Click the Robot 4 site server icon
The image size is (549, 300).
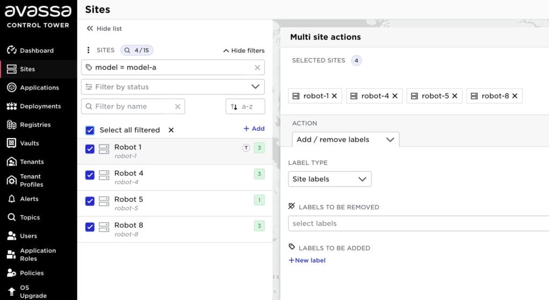[x=104, y=175]
